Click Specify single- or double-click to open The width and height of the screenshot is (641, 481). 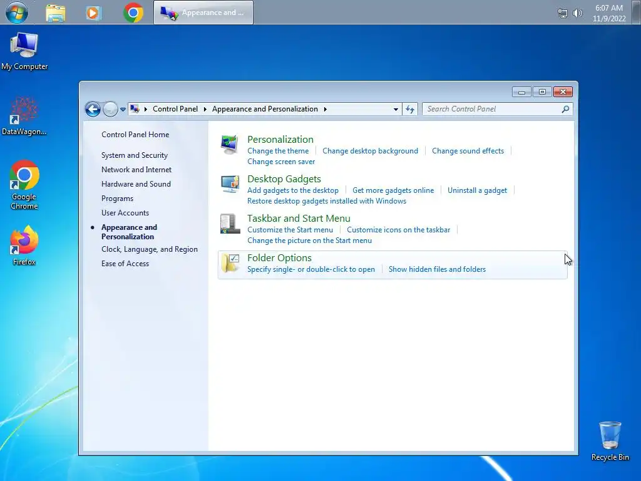(311, 269)
